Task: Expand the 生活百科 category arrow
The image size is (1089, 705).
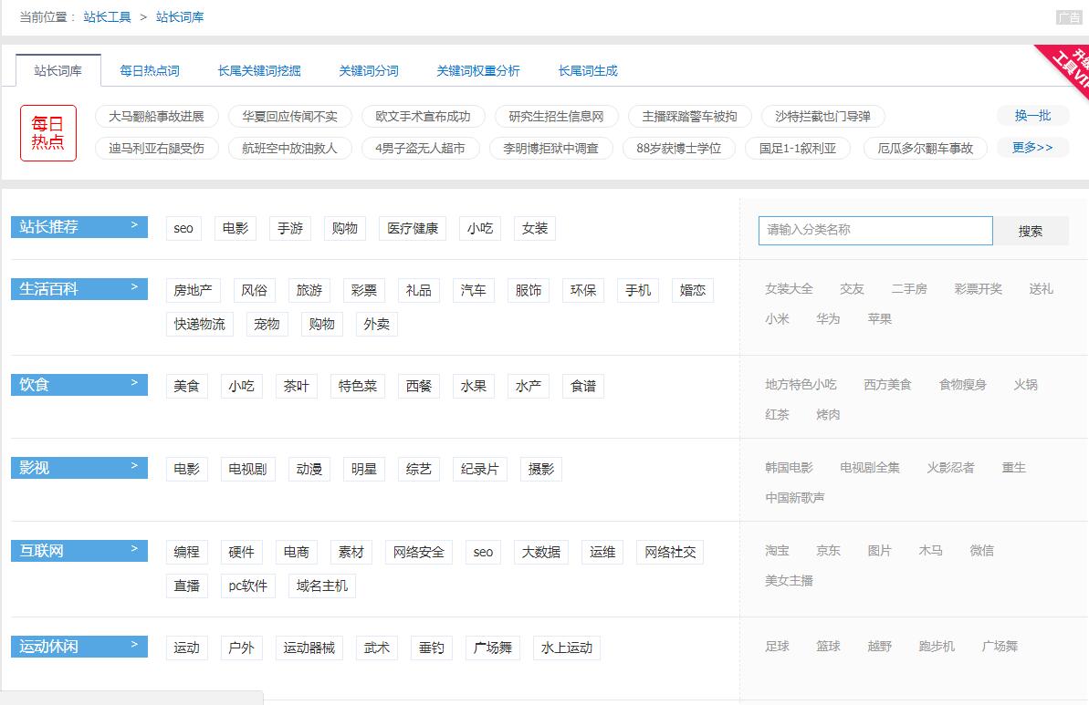Action: (133, 289)
